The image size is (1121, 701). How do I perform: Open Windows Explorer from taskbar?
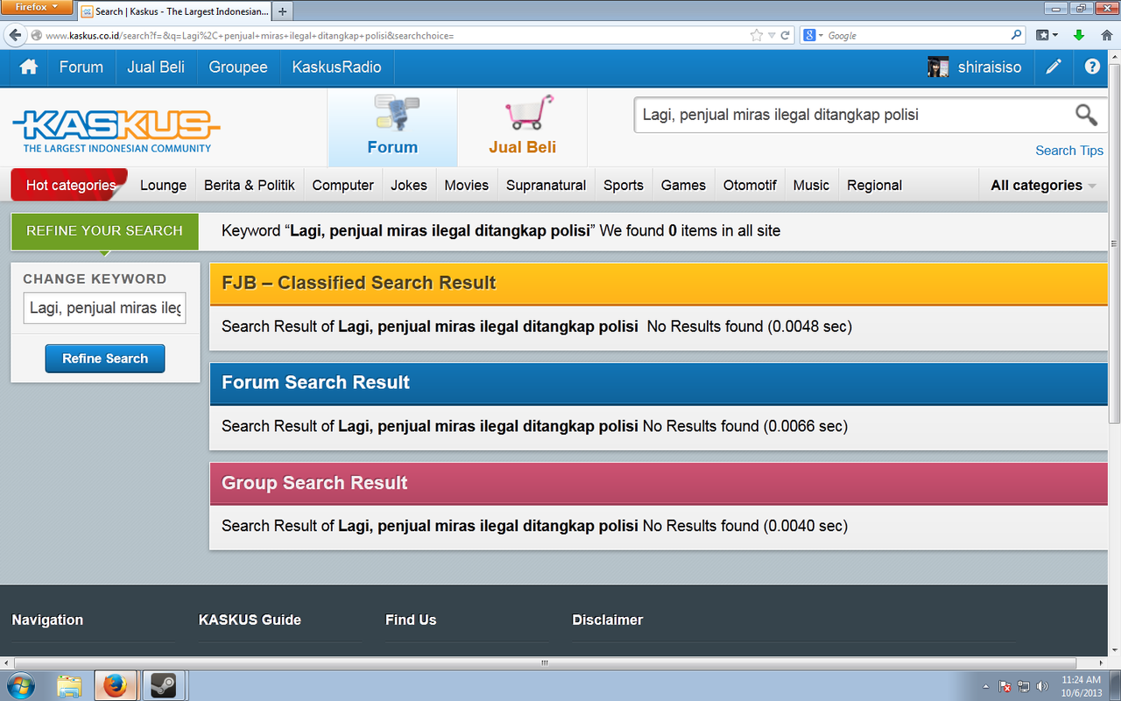(69, 685)
